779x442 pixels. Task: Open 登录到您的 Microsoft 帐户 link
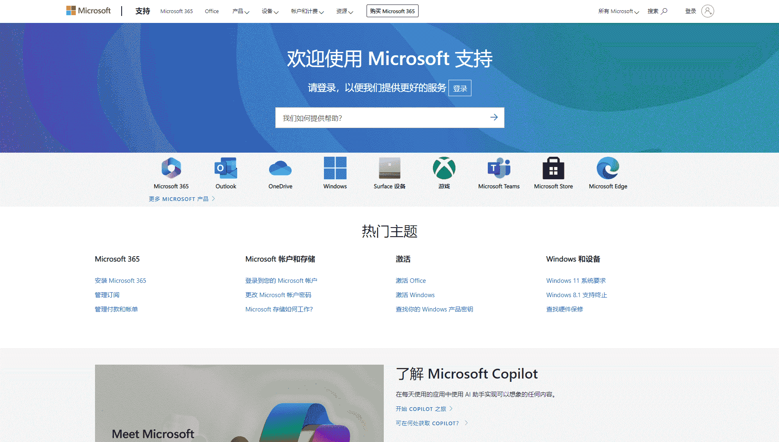tap(281, 281)
